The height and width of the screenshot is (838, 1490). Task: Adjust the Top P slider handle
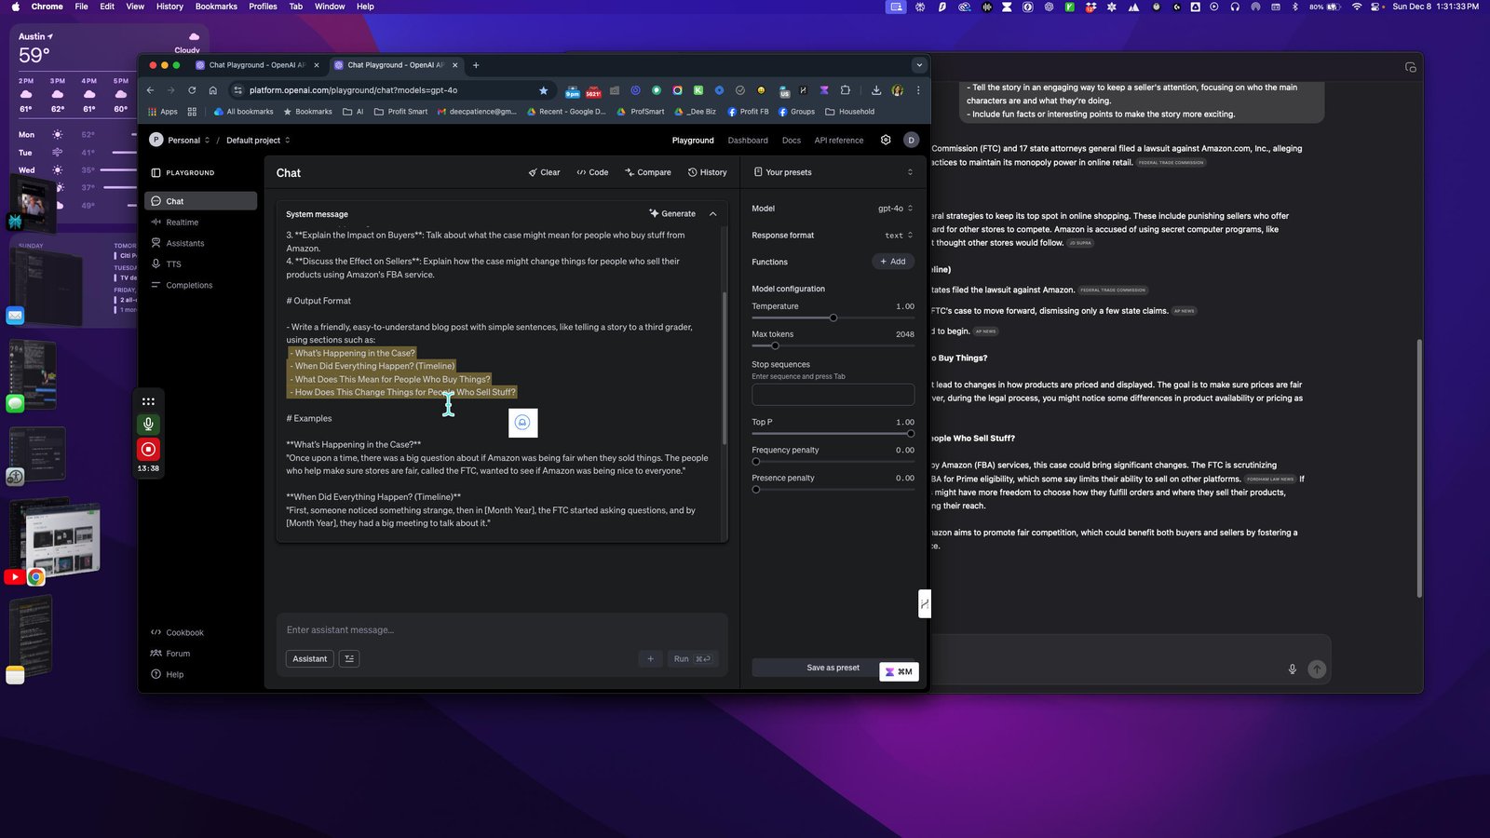910,434
